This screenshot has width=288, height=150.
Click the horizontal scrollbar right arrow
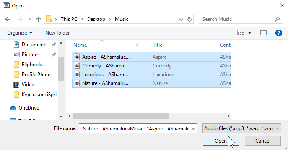pyautogui.click(x=228, y=116)
